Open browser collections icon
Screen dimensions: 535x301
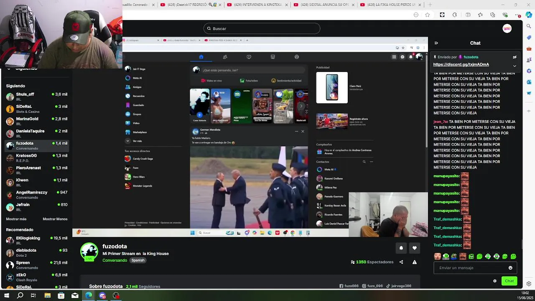493,15
